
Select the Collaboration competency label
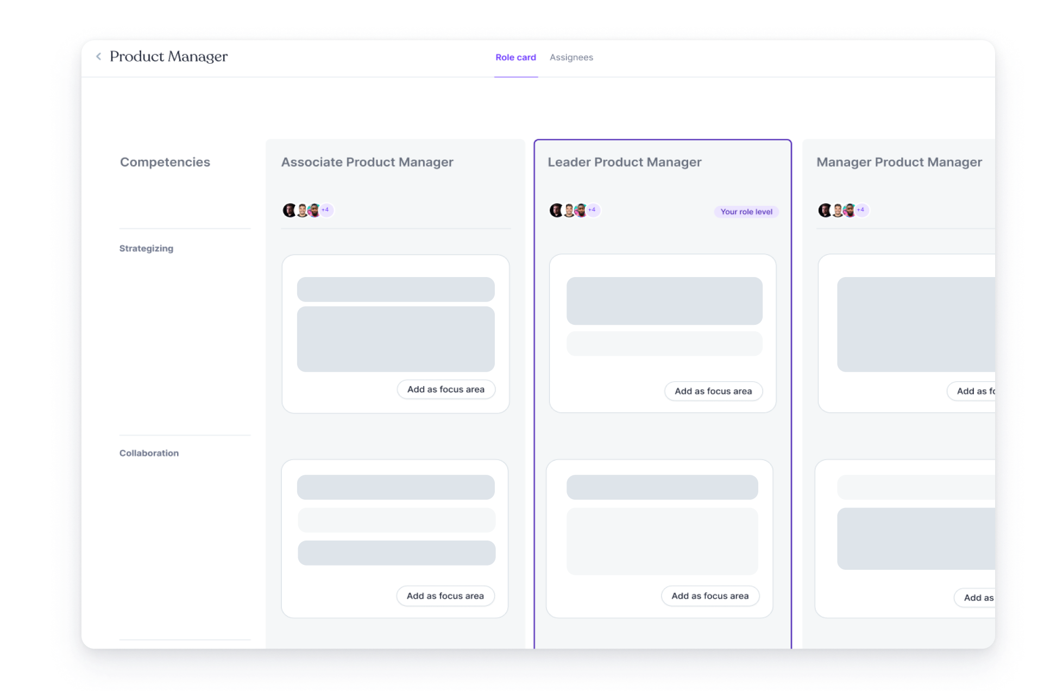pos(149,453)
